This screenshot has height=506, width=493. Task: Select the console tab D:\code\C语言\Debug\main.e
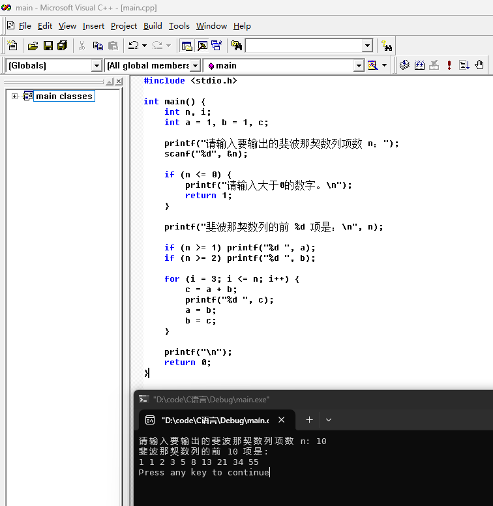pyautogui.click(x=215, y=420)
